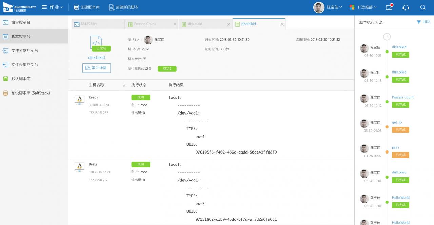This screenshot has height=225, width=434.
Task: Click the search magnifier icon
Action: point(422,7)
